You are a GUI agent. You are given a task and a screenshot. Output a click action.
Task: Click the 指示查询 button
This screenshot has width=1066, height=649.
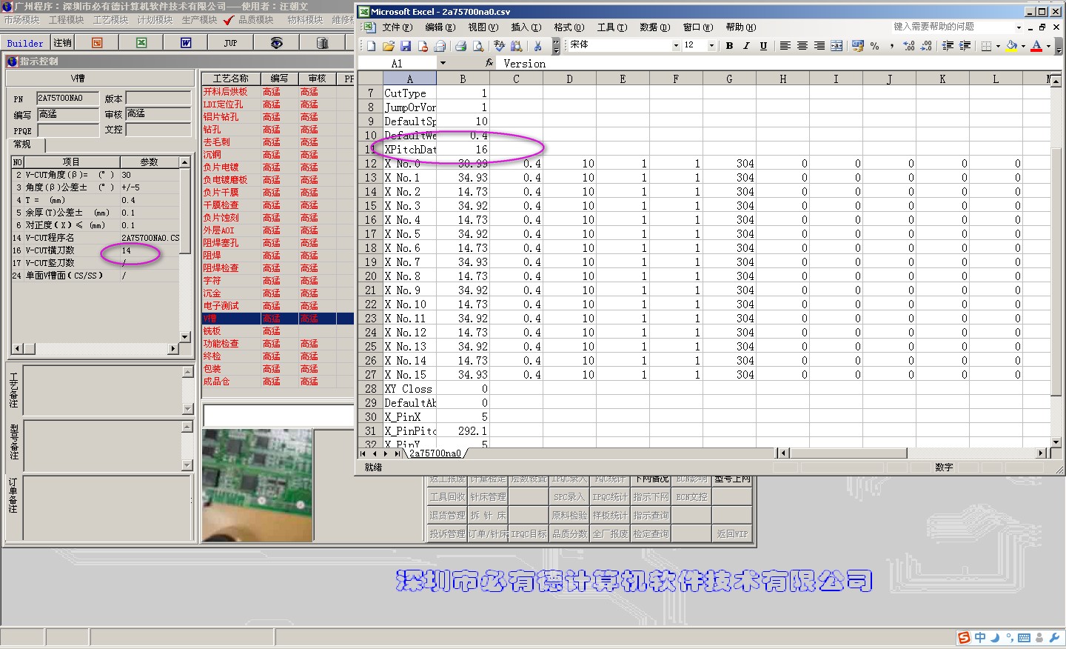[x=651, y=515]
